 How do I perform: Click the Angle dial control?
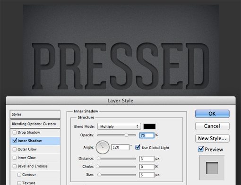(x=103, y=147)
